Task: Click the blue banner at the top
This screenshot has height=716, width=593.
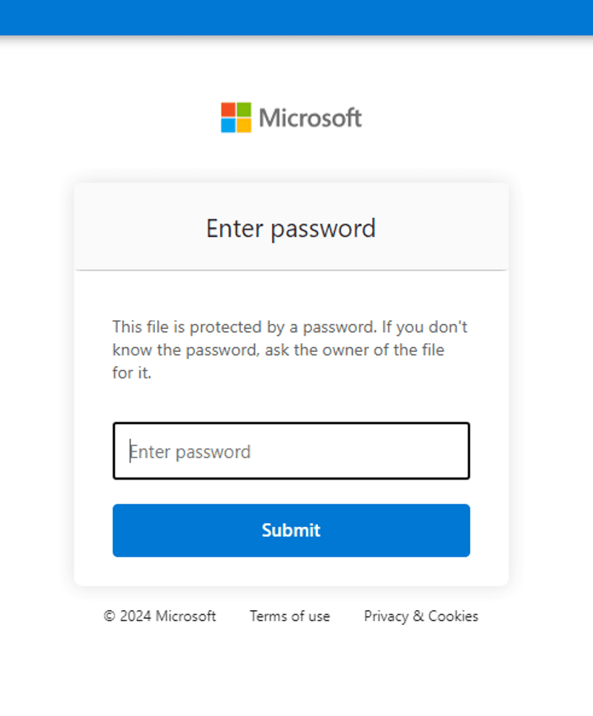Action: (x=296, y=17)
